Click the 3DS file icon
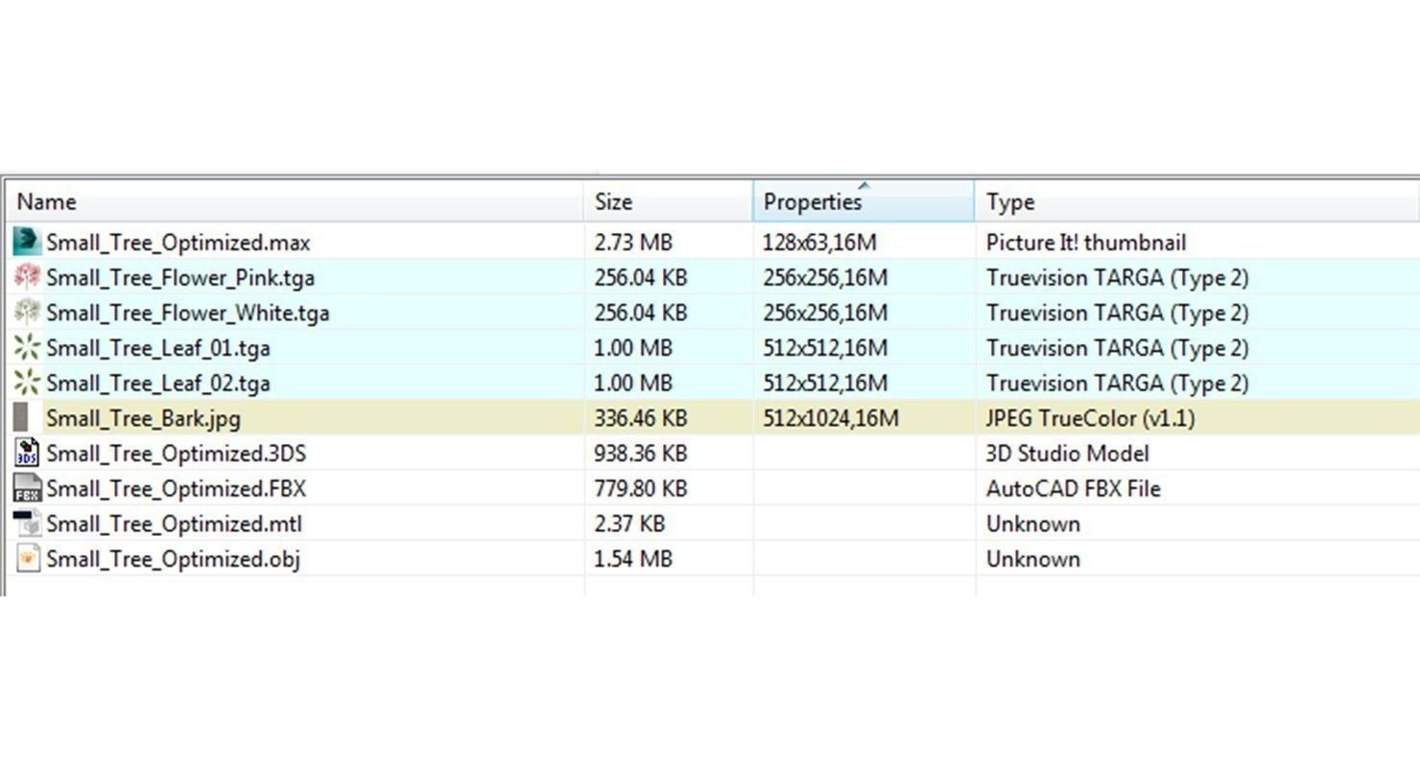1420x767 pixels. click(28, 453)
